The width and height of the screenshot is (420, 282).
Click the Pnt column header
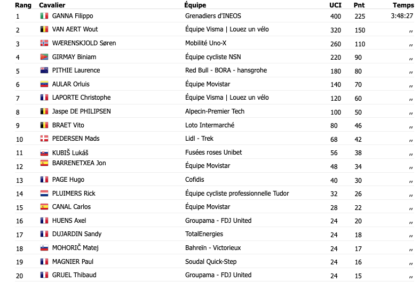coord(359,5)
